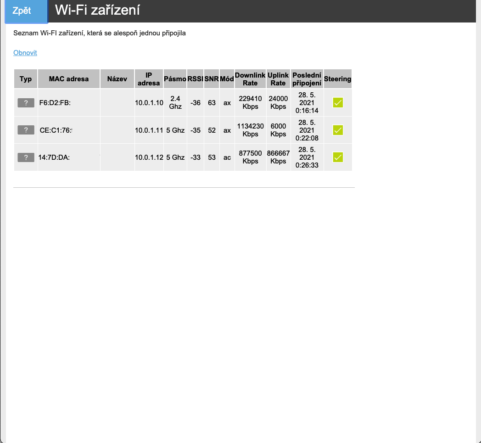Screen dimensions: 481x443
Task: Click the RSSI value -33
Action: pos(196,157)
